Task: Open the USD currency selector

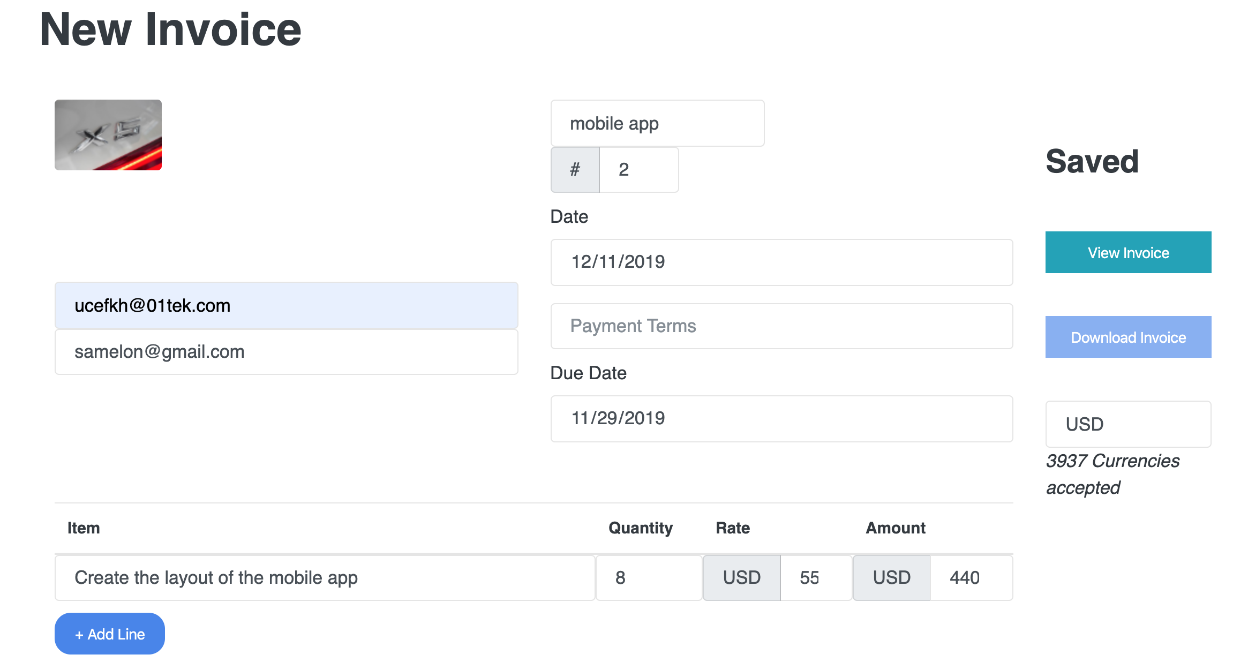Action: (x=1128, y=424)
